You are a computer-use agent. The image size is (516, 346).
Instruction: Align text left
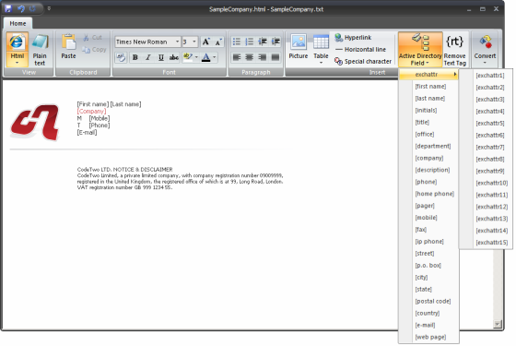(x=236, y=57)
